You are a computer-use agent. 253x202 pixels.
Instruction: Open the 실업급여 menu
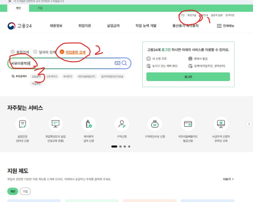tap(113, 26)
